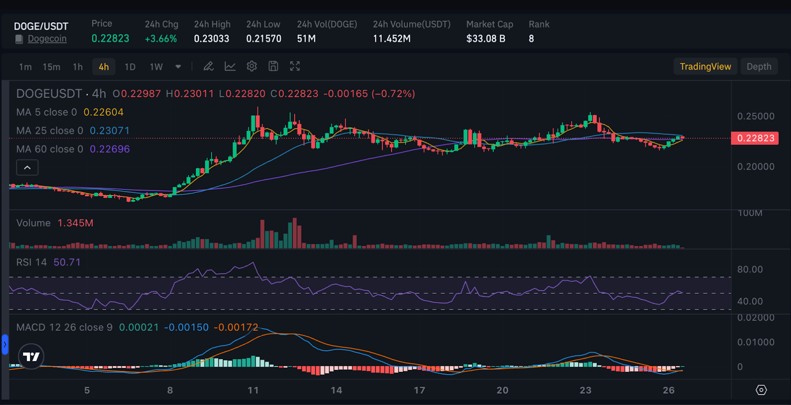The image size is (791, 405).
Task: Click the MA 25 close indicator legend
Action: (49, 131)
